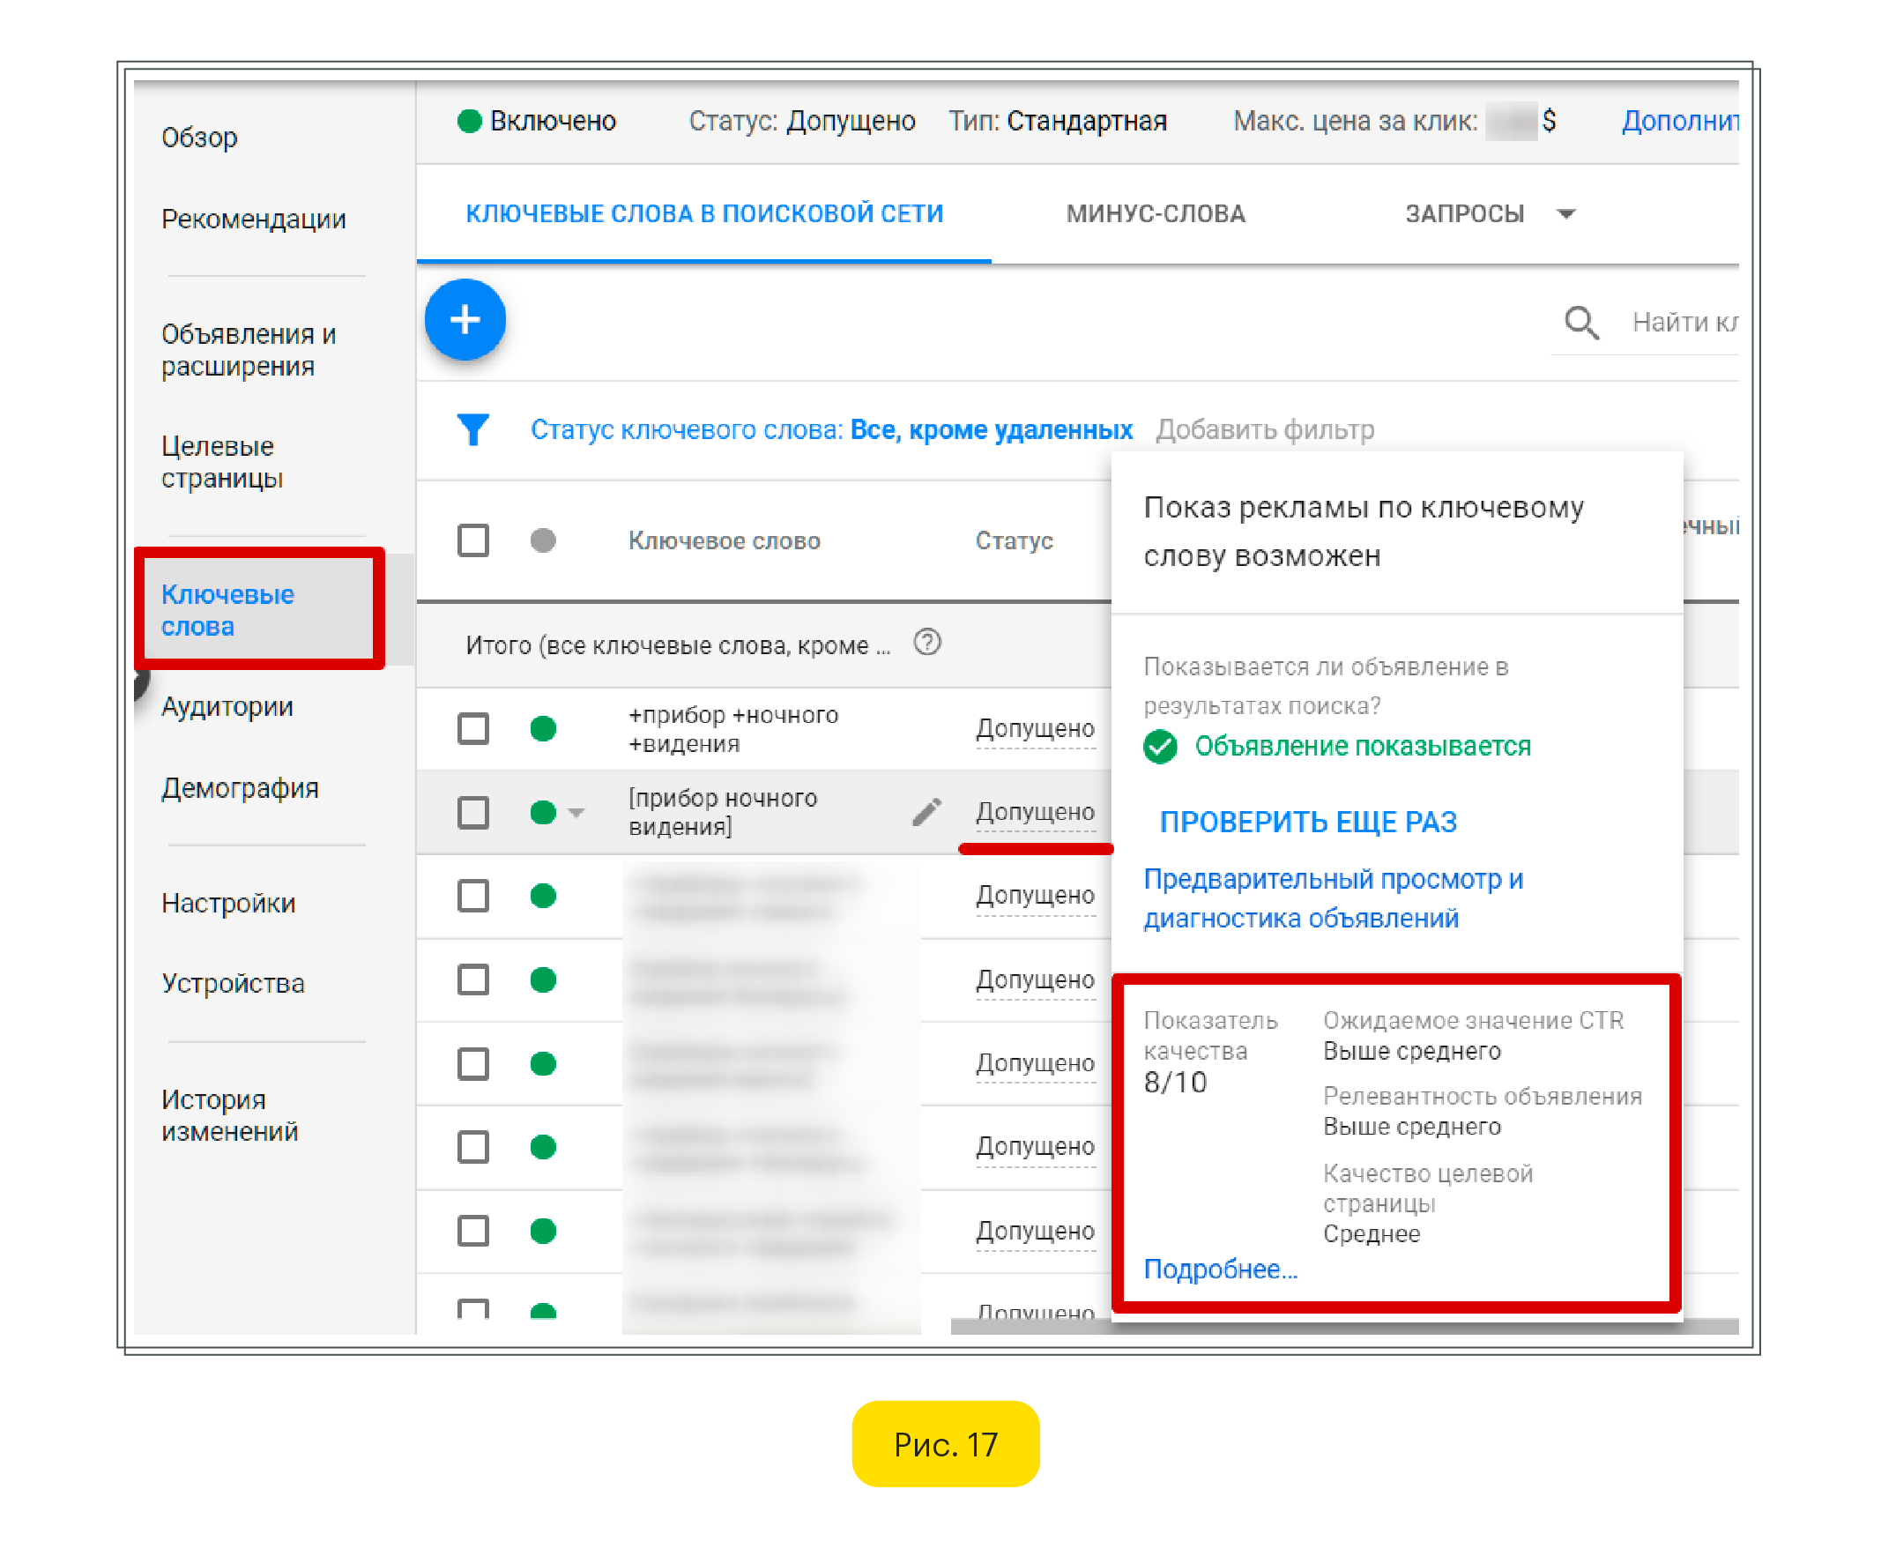1881x1549 pixels.
Task: Click the blue plus add keyword button
Action: [x=465, y=319]
